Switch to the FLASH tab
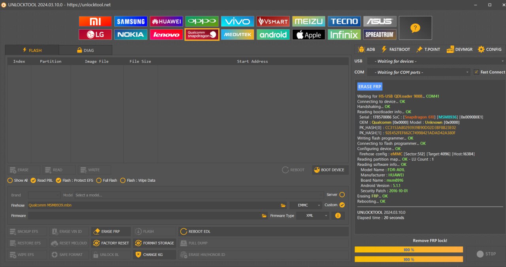This screenshot has width=506, height=267. [x=32, y=50]
